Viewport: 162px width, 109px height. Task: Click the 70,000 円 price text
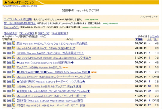tap(141, 48)
